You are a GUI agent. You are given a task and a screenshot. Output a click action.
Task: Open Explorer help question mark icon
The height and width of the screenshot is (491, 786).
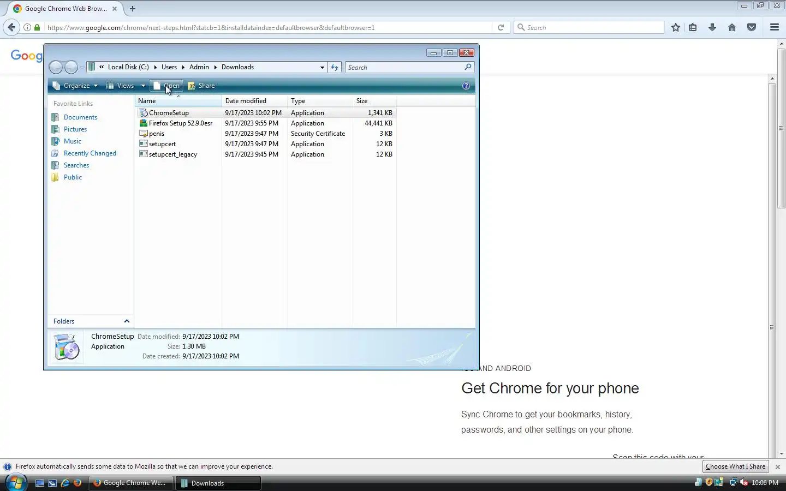pyautogui.click(x=466, y=86)
